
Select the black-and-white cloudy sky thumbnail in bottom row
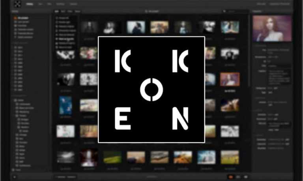(66, 157)
